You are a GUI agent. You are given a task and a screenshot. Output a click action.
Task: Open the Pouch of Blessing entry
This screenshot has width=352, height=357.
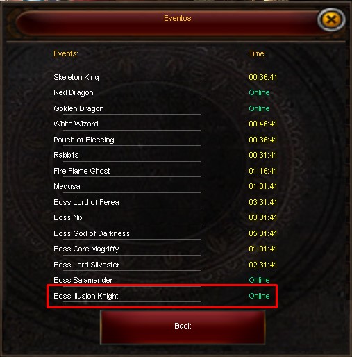(84, 140)
